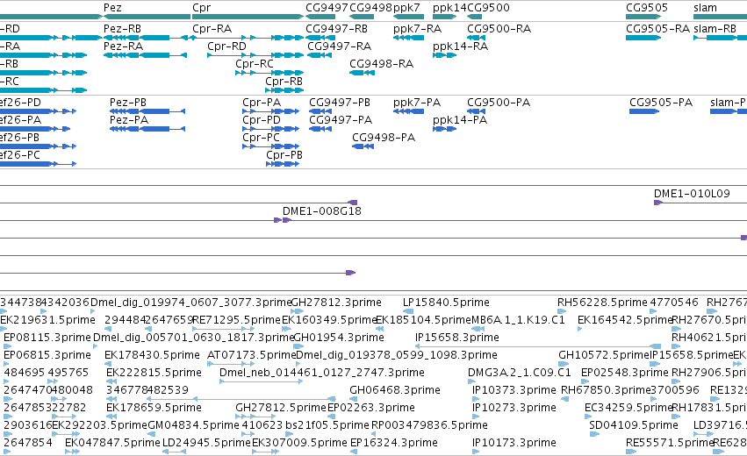Click the CG9497 gene feature
747x456 pixels.
(320, 17)
